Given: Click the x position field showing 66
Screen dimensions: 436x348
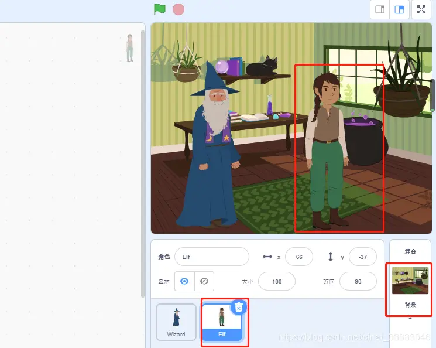Looking at the screenshot, I should [299, 257].
